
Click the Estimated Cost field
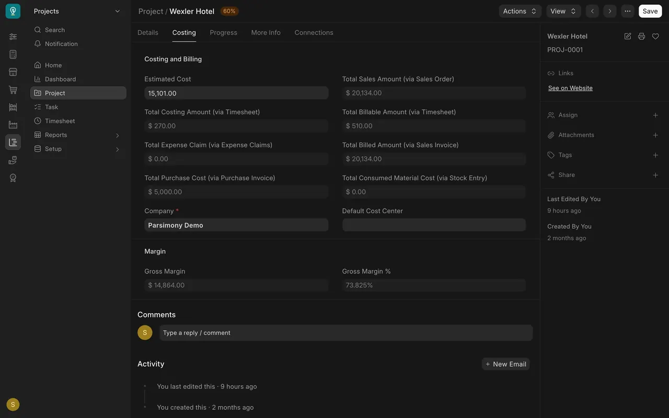click(236, 93)
